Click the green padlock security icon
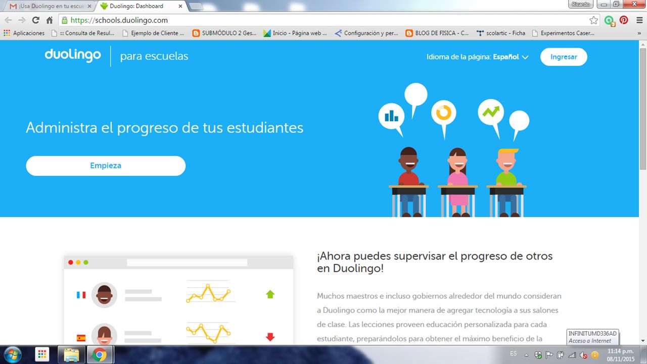This screenshot has height=364, width=647. tap(65, 20)
